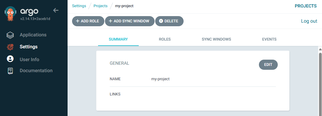
Task: Select the Summary tab
Action: 118,39
